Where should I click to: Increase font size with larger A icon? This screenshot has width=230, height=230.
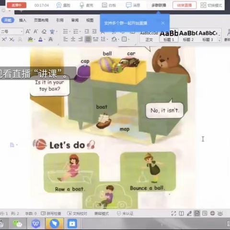[28, 32]
